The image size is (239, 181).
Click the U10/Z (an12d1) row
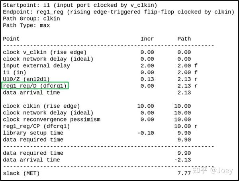coord(100,79)
